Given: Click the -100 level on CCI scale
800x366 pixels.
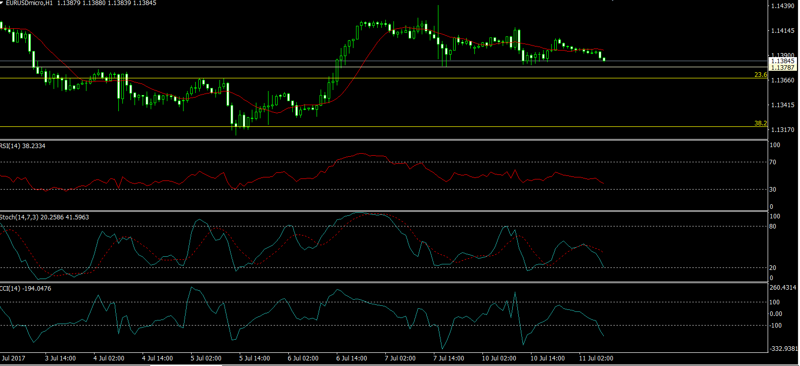Looking at the screenshot, I should 776,325.
